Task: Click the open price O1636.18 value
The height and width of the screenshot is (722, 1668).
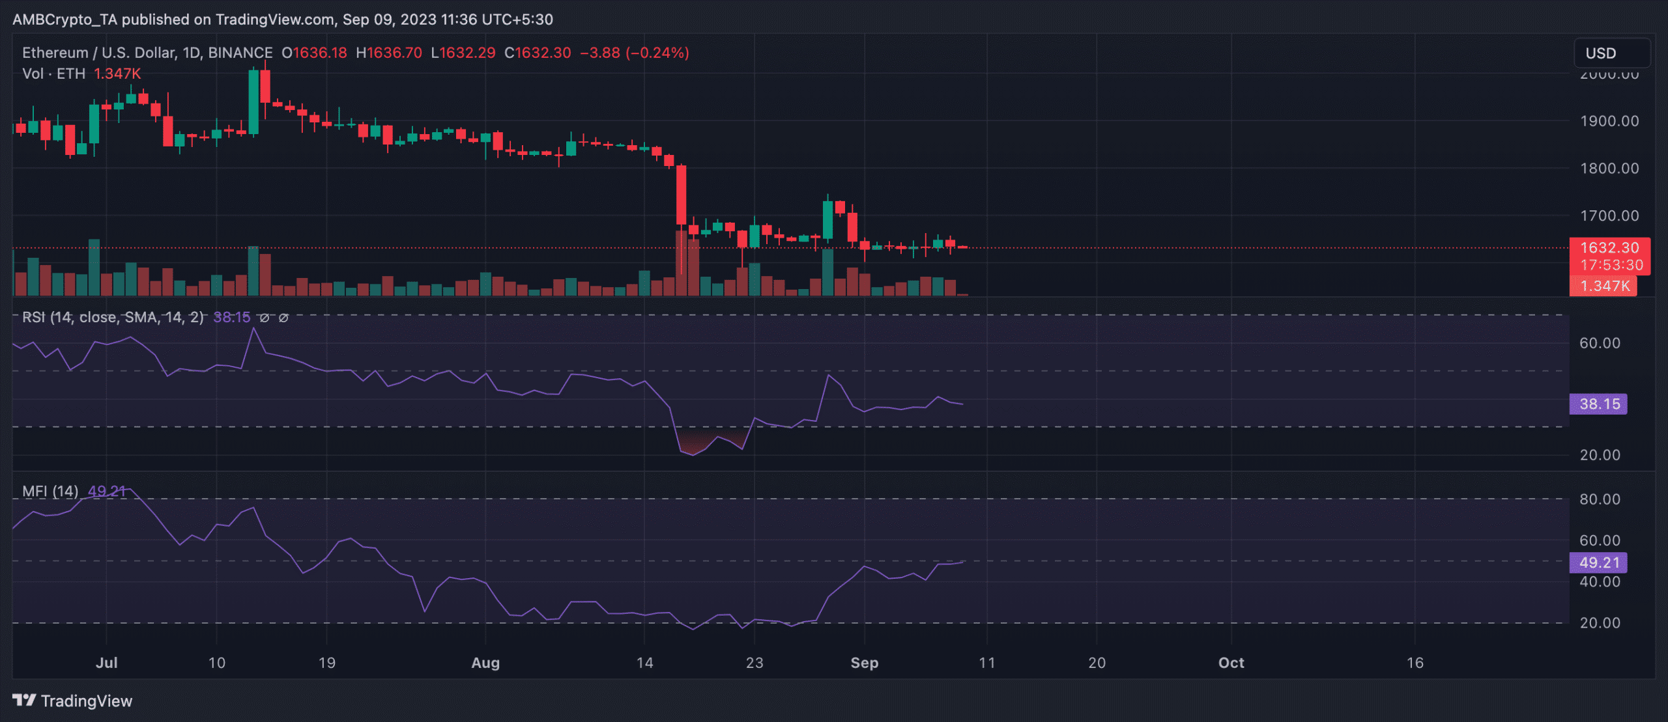Action: pyautogui.click(x=314, y=53)
